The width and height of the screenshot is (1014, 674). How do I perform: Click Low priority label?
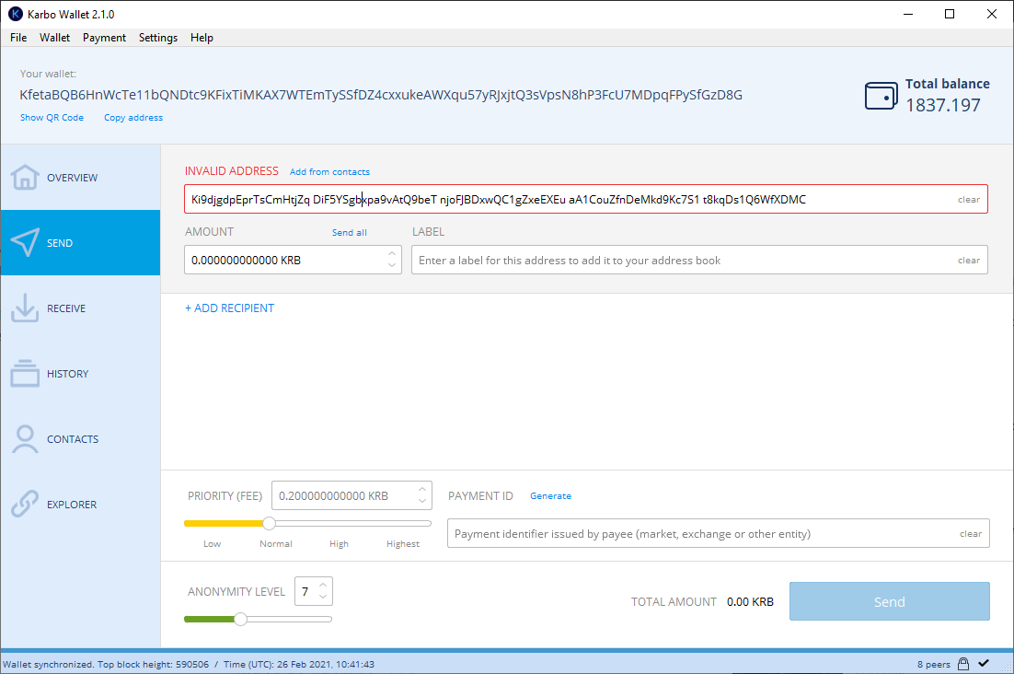(x=213, y=544)
